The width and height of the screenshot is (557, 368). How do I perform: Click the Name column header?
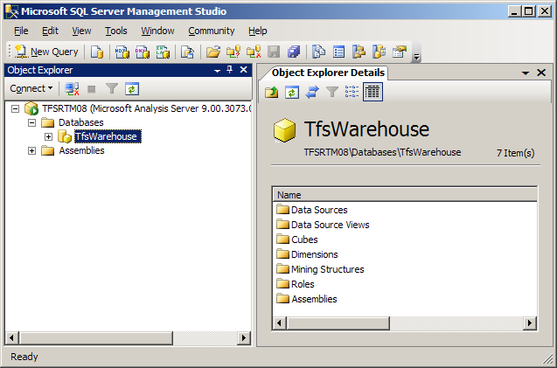[405, 195]
